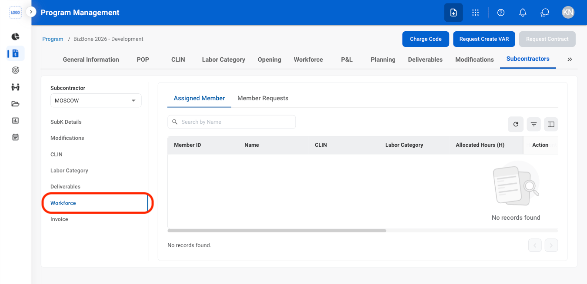Click the Charge Code button
Screen dimensions: 587x284
pyautogui.click(x=426, y=39)
